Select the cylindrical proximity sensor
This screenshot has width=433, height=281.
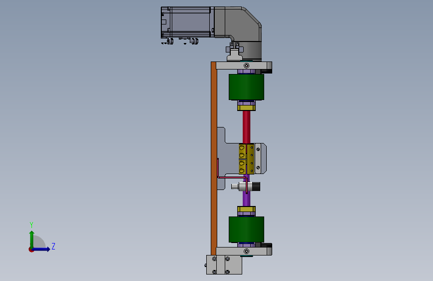(246, 186)
